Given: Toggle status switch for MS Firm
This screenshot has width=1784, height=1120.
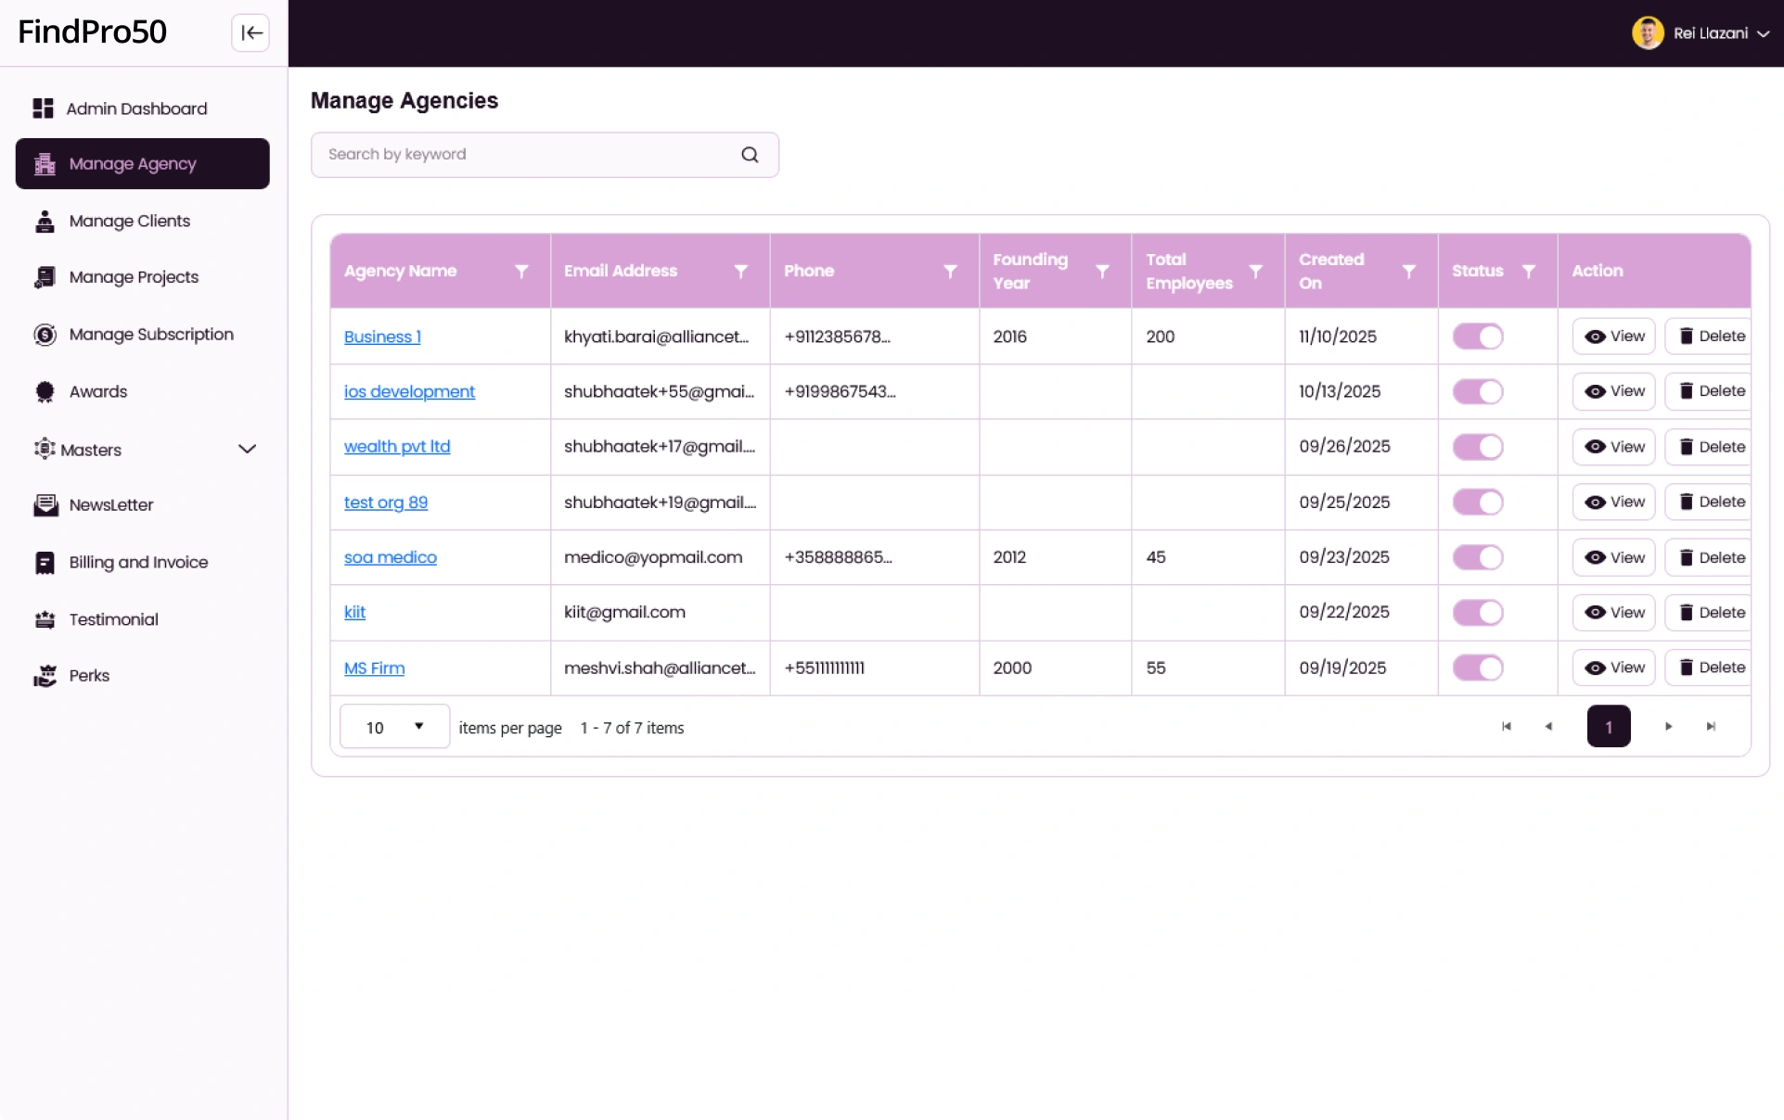Looking at the screenshot, I should point(1477,668).
